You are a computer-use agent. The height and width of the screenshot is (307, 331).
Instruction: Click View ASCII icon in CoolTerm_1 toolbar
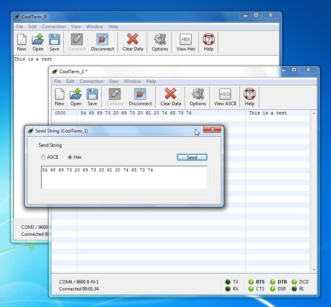click(225, 94)
